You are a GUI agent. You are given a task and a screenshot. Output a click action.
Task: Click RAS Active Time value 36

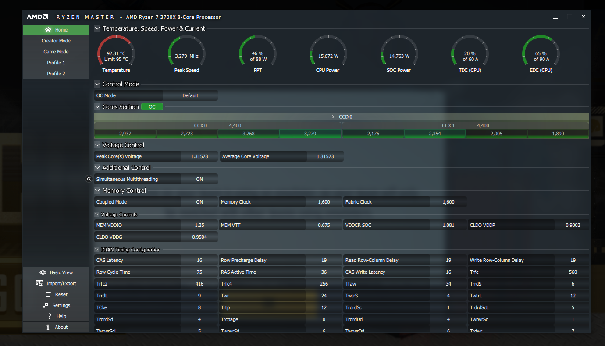324,272
